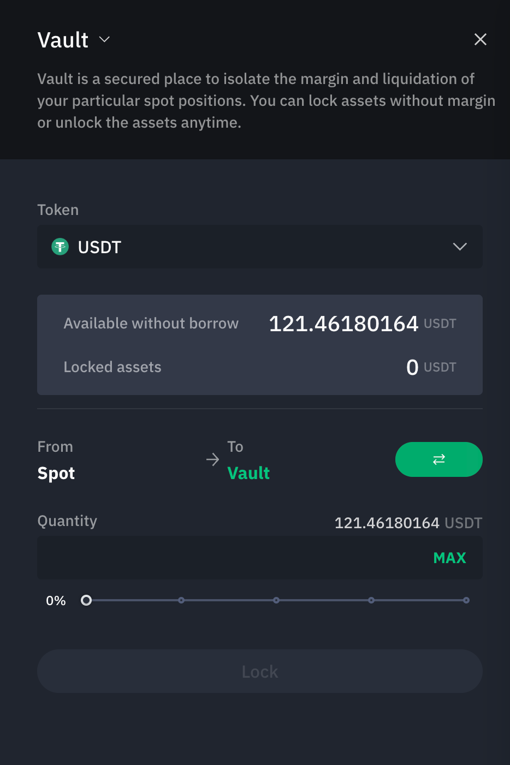Select the Spot source label
This screenshot has height=765, width=510.
pyautogui.click(x=56, y=473)
